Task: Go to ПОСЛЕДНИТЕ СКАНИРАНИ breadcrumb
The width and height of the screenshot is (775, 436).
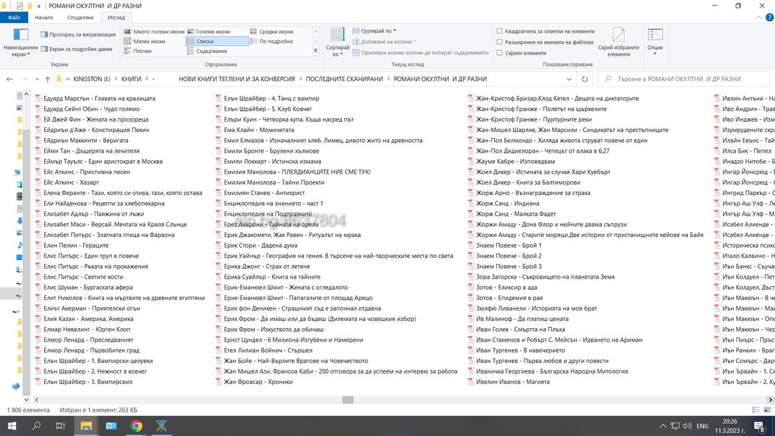Action: (x=345, y=79)
